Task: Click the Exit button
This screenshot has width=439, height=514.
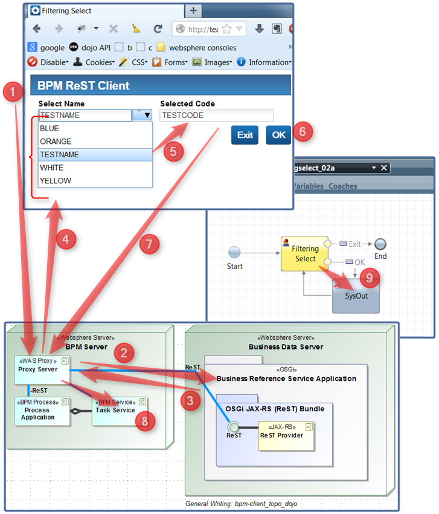Action: (x=245, y=135)
